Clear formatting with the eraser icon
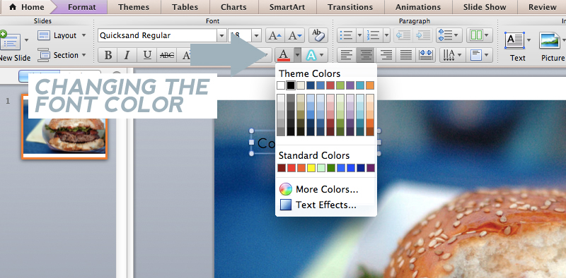 click(x=318, y=35)
